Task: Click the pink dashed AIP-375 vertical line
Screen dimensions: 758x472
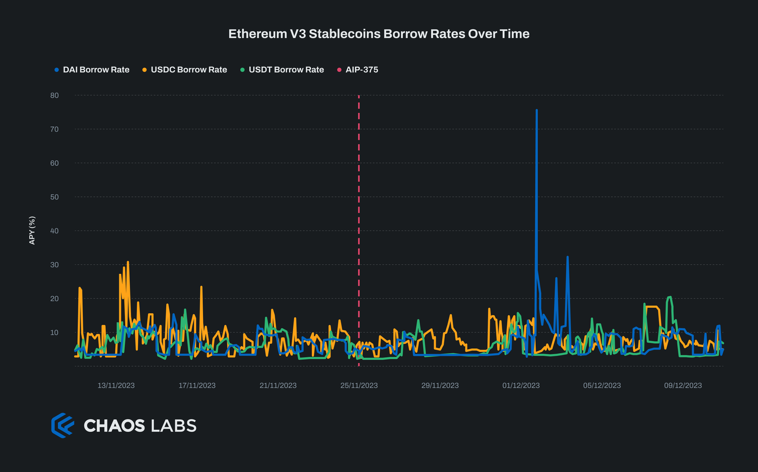Action: click(x=359, y=202)
